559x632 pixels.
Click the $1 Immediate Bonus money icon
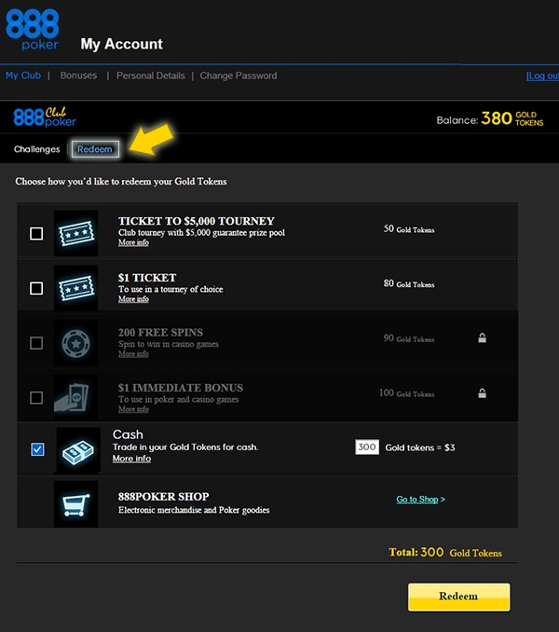76,398
